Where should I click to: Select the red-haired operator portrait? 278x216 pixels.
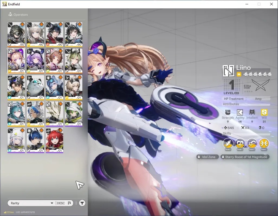[54, 141]
